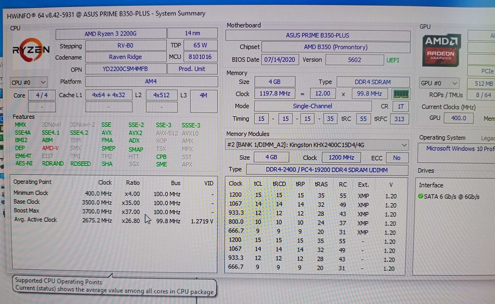Screen dimensions: 495x304
Task: Click the green SATA drive status icon
Action: click(420, 197)
